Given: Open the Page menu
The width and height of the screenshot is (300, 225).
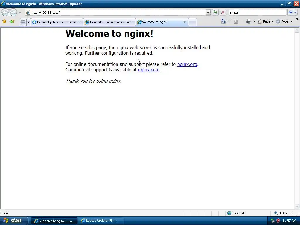Looking at the screenshot, I should pyautogui.click(x=265, y=21).
